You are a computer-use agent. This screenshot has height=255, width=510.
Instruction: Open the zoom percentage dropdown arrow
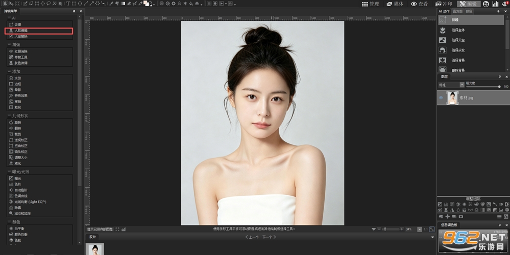pos(420,229)
